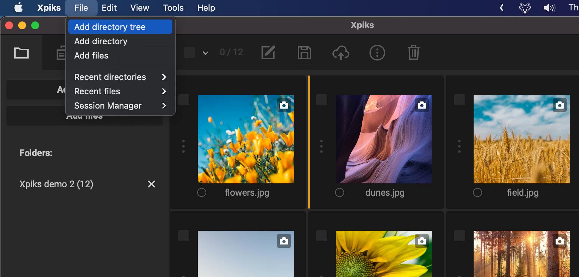The height and width of the screenshot is (277, 579).
Task: Open three-dot menu beside dunes.jpg
Action: pos(321,146)
